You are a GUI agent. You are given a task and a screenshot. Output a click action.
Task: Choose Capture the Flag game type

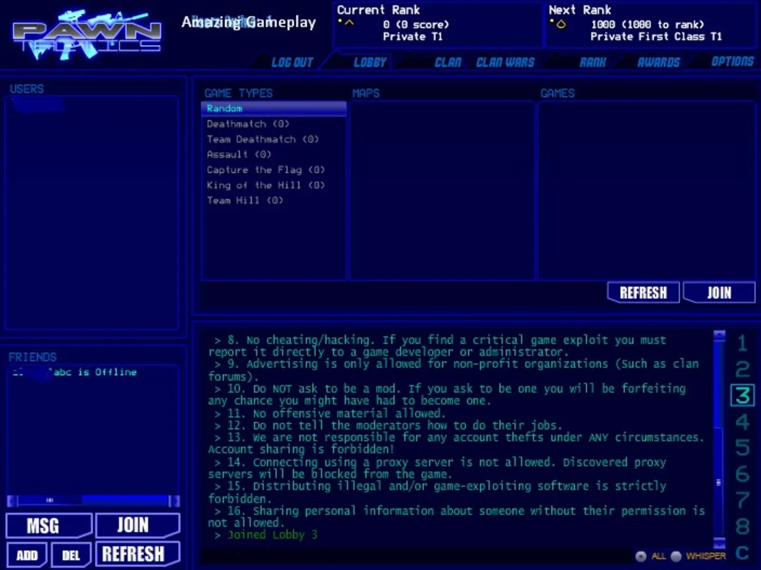point(265,170)
